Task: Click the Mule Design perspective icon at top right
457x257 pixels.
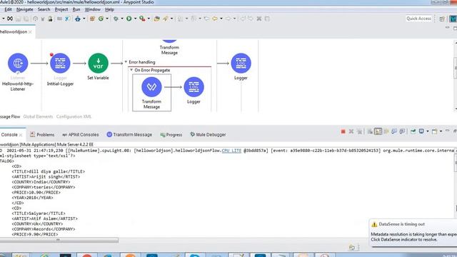Action: pyautogui.click(x=453, y=19)
